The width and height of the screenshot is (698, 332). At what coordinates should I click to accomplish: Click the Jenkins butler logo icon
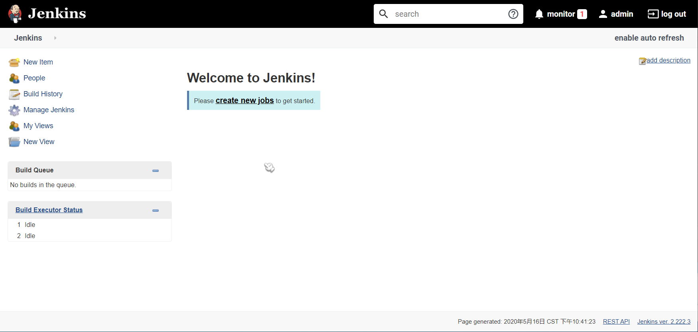pyautogui.click(x=15, y=14)
